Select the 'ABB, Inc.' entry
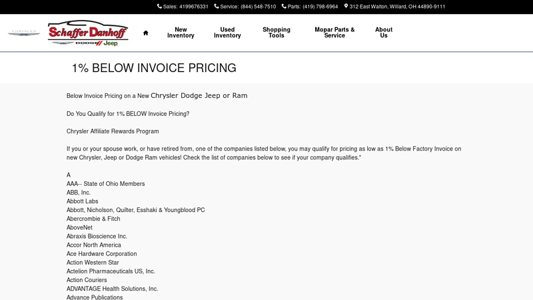 (79, 193)
